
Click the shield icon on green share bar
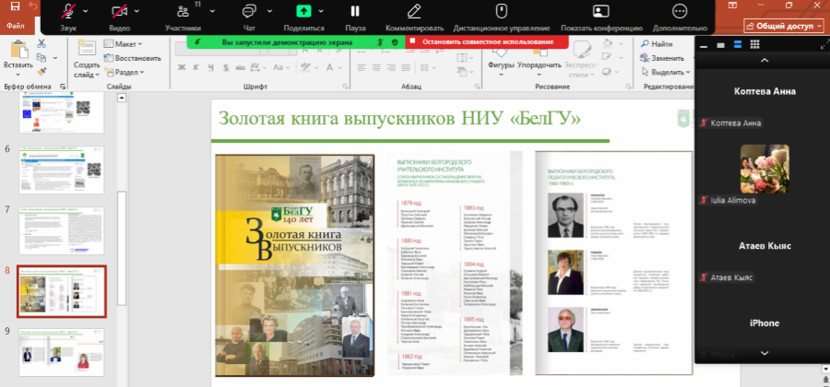point(395,41)
